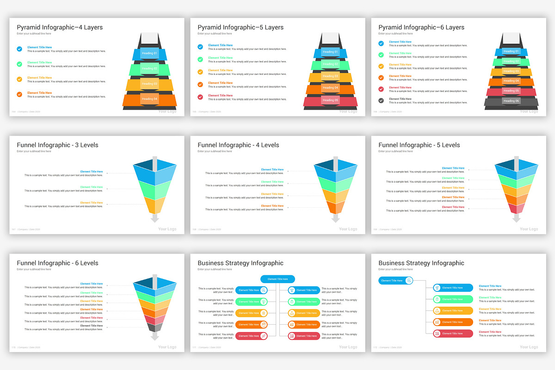This screenshot has height=370, width=555.
Task: Select the padlock icon in green pill, last strategy slide
Action: tap(437, 299)
